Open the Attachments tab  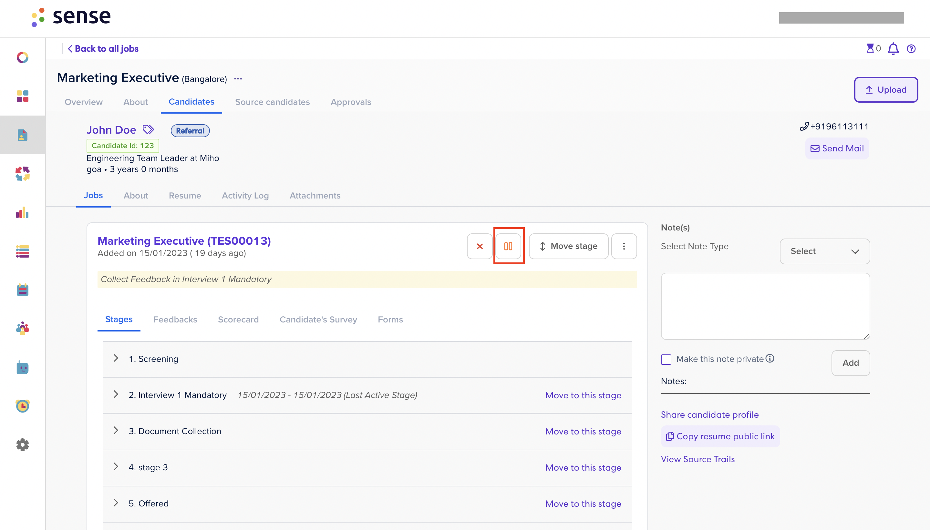point(315,196)
